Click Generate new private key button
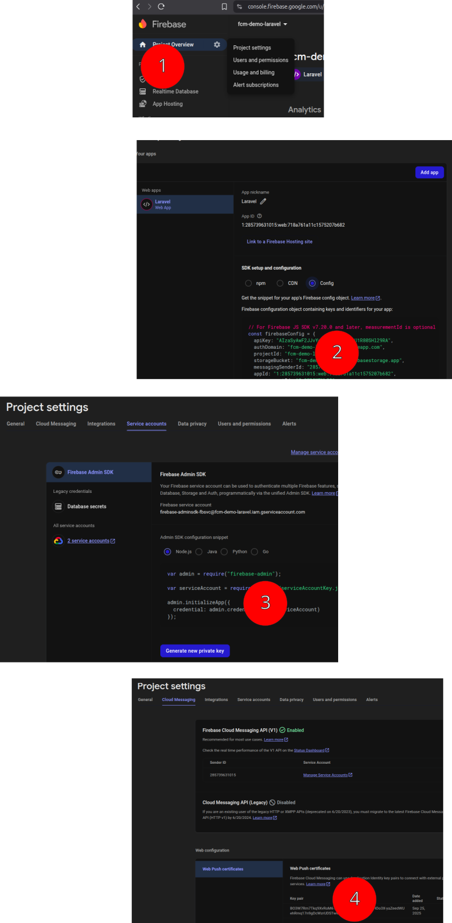 pyautogui.click(x=195, y=651)
